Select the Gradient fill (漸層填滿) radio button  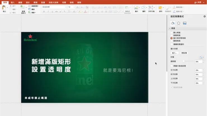coord(171,35)
